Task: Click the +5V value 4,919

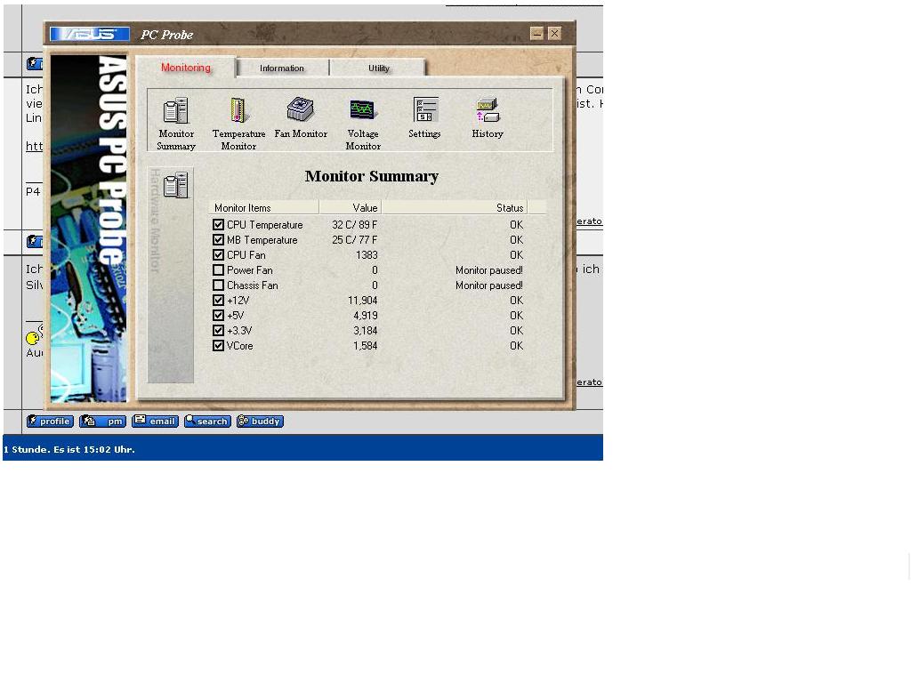Action: coord(366,316)
